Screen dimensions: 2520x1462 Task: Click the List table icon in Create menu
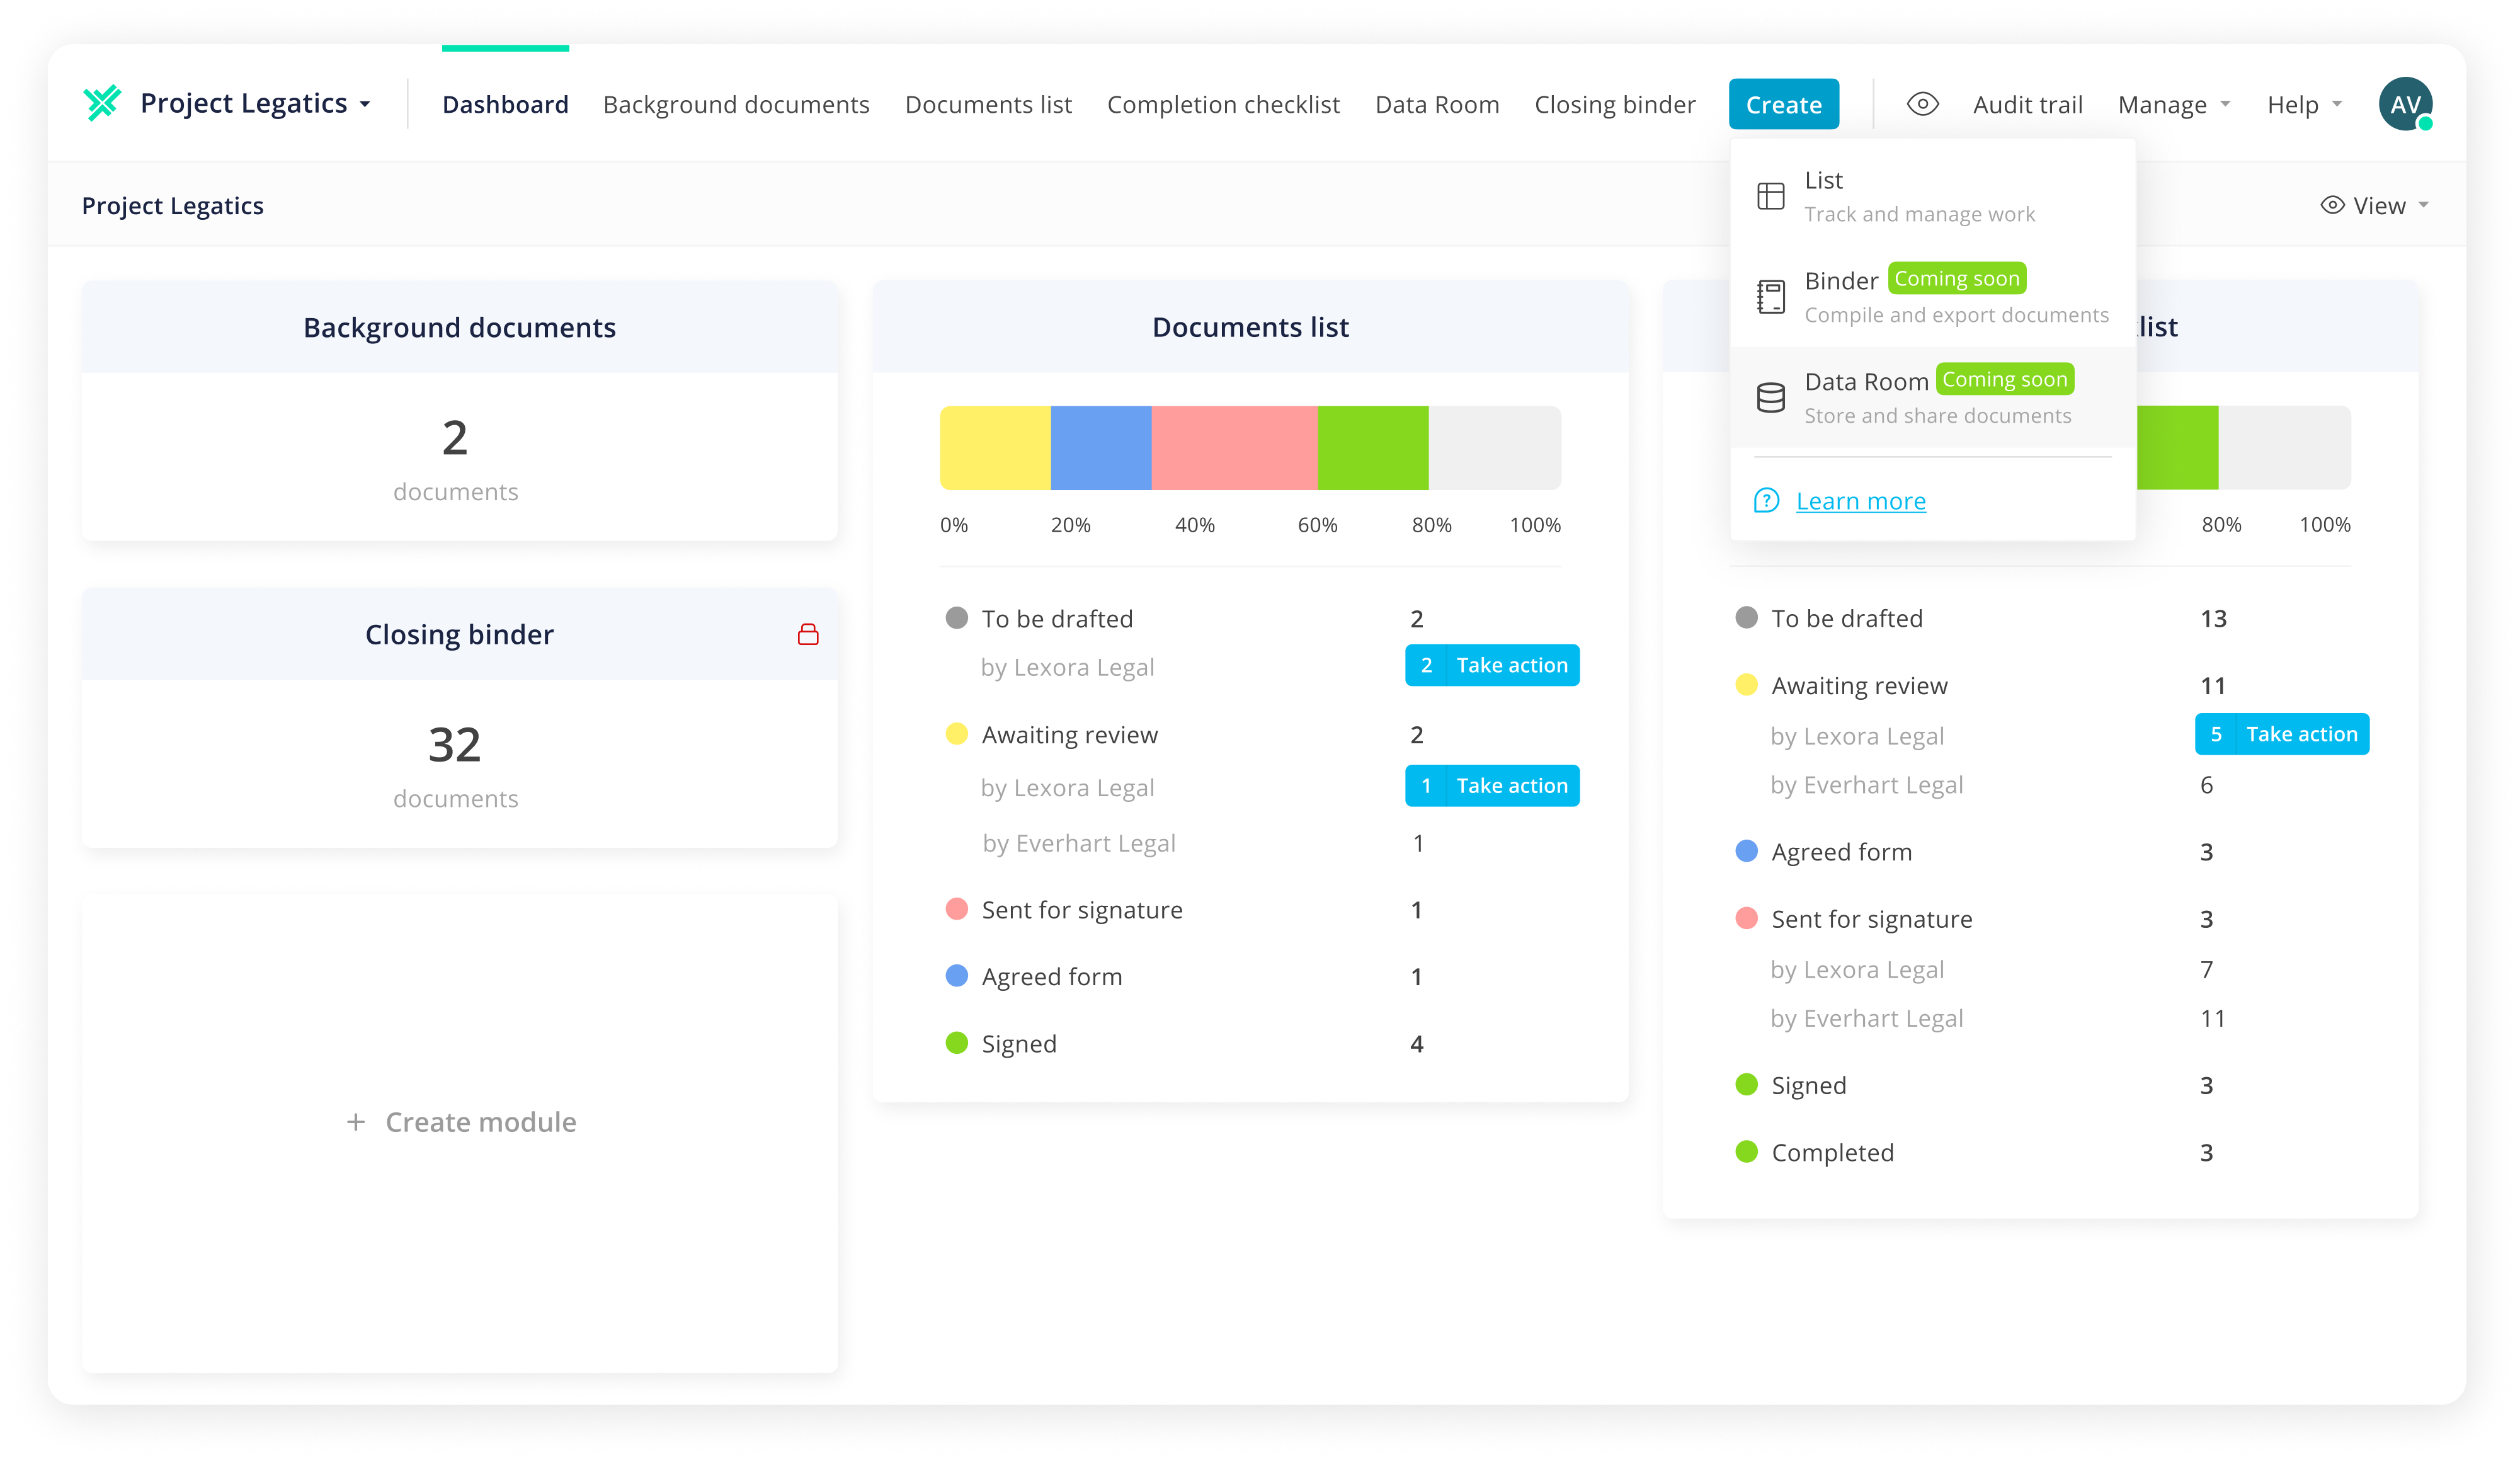pos(1770,196)
